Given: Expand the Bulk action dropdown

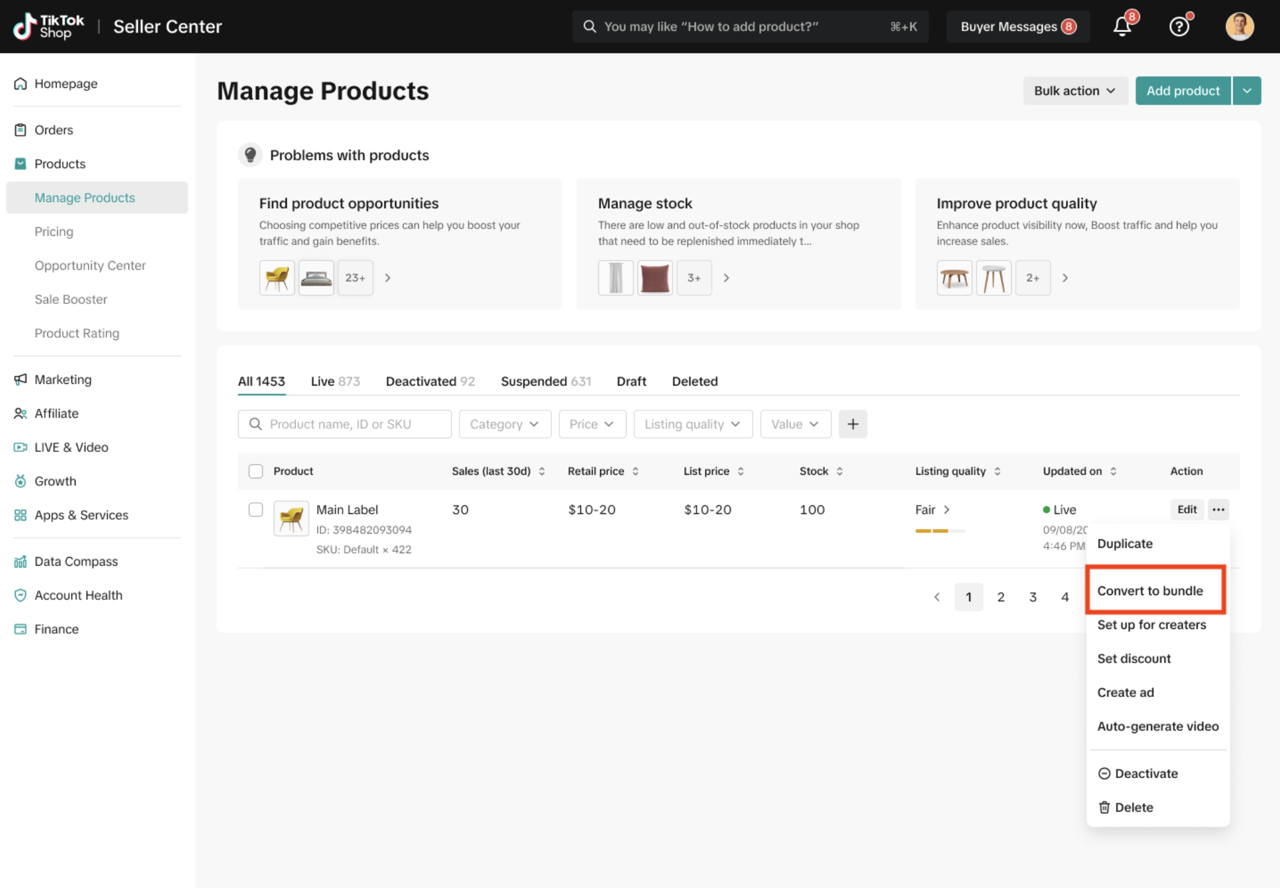Looking at the screenshot, I should tap(1074, 91).
